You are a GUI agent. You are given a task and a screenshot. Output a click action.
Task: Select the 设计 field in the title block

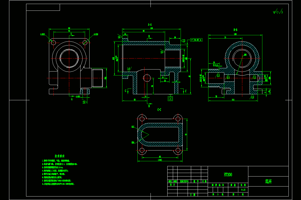click(x=172, y=184)
